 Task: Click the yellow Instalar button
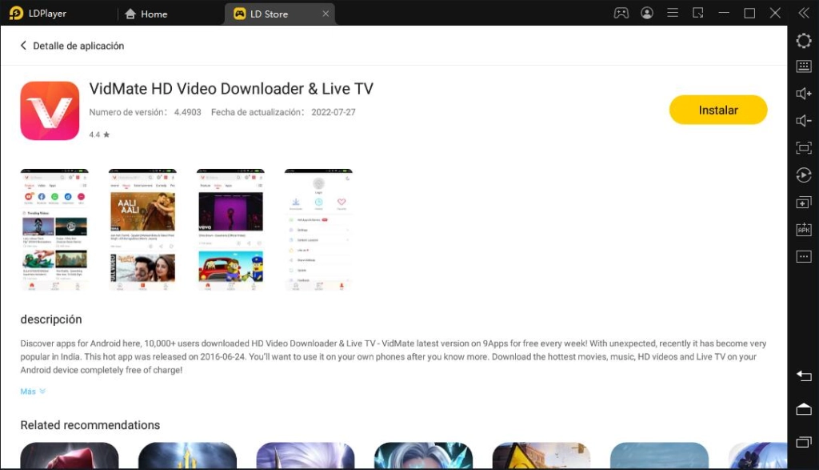(718, 110)
